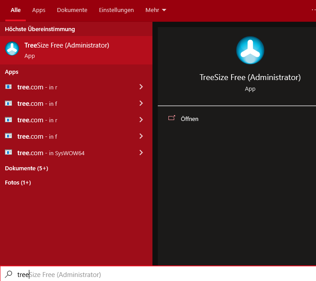Select tree.com - in SysWOW64 result

pyautogui.click(x=76, y=153)
